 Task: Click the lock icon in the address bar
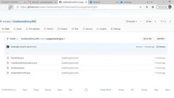coord(18,7)
